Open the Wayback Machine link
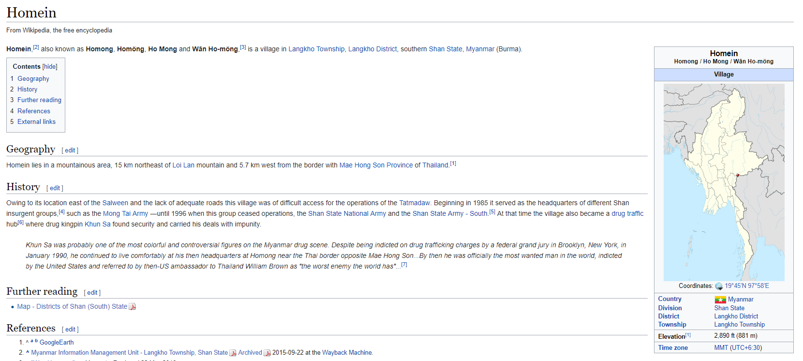 point(347,353)
